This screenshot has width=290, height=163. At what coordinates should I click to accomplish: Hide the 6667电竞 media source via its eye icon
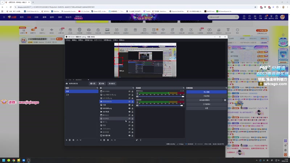click(x=129, y=112)
